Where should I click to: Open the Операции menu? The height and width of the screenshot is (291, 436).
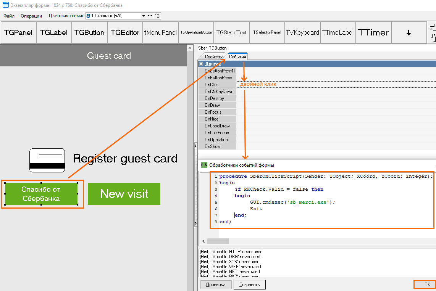(31, 16)
